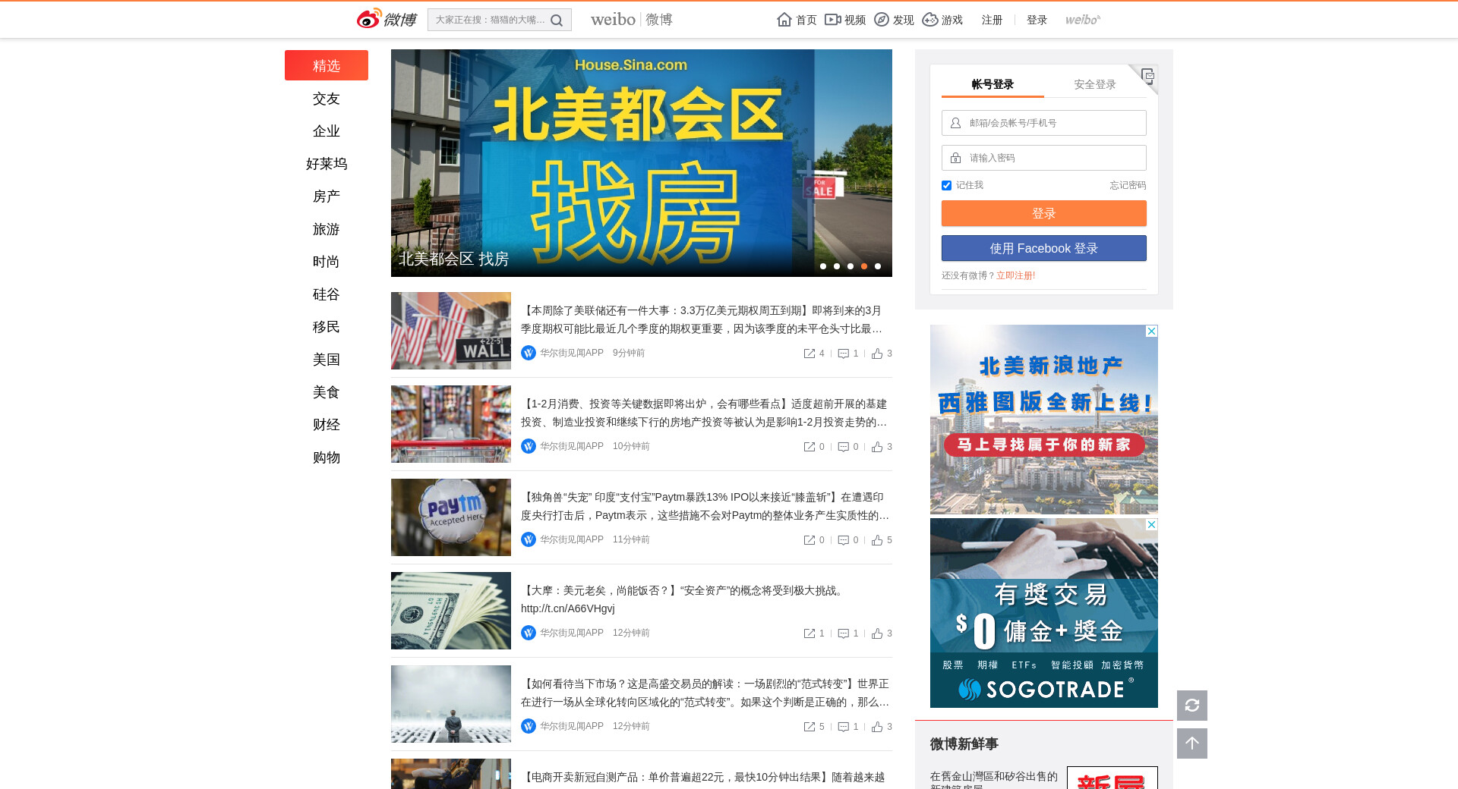Select the 好莱坞 category
The height and width of the screenshot is (789, 1458).
click(327, 164)
